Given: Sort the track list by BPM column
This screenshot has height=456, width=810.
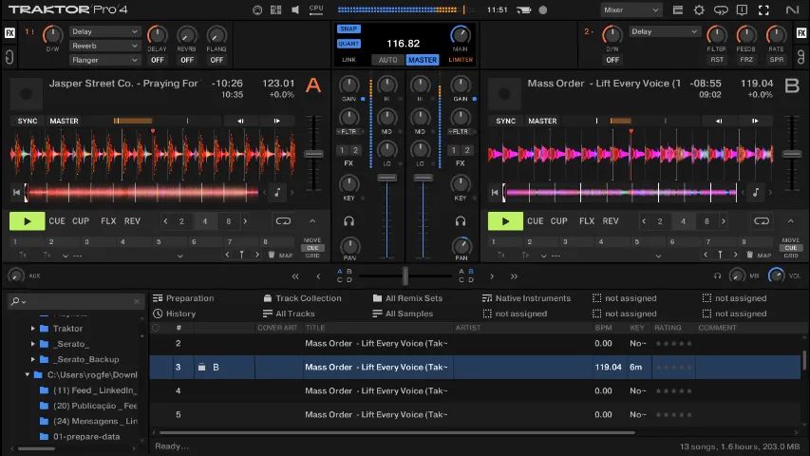Looking at the screenshot, I should pos(603,328).
